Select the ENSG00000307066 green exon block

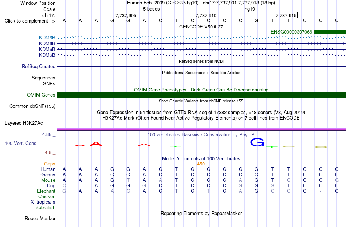coord(330,32)
